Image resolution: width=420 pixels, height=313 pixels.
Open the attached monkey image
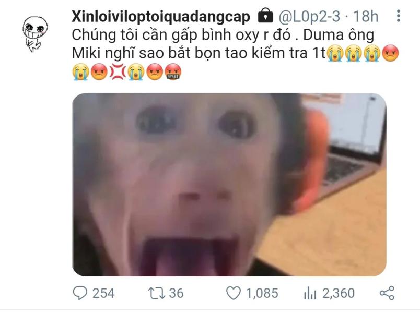(x=229, y=185)
